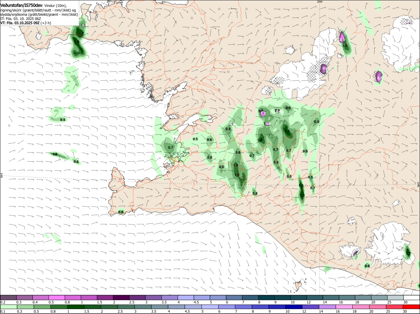Click the 0.6 value near the southeast coast
Screen dimensions: 420x314
(x=367, y=266)
